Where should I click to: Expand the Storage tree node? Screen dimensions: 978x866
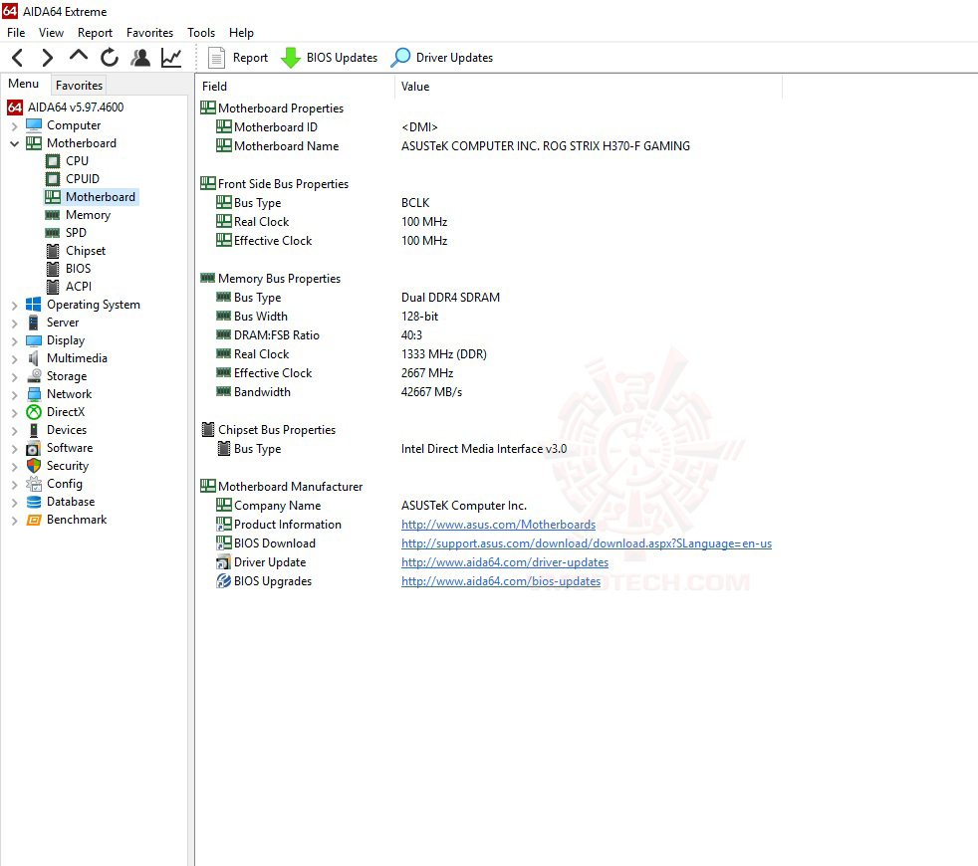pos(14,376)
